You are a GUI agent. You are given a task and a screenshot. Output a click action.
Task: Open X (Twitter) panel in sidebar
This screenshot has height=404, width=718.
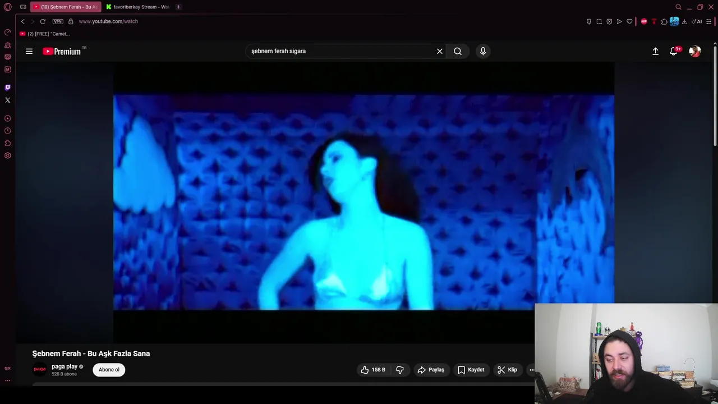tap(8, 100)
